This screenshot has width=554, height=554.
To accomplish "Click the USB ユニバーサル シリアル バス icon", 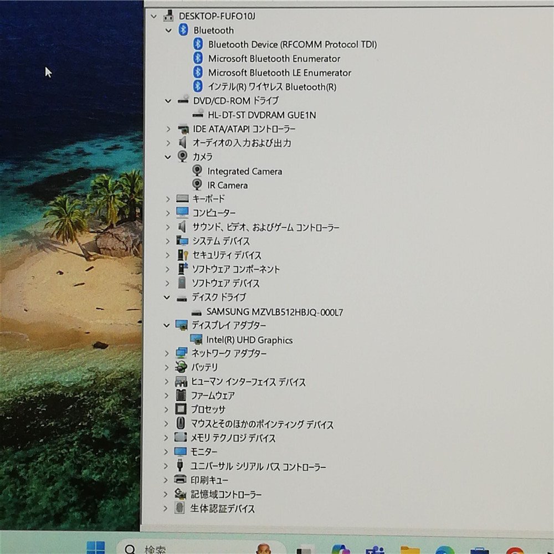I will click(180, 465).
